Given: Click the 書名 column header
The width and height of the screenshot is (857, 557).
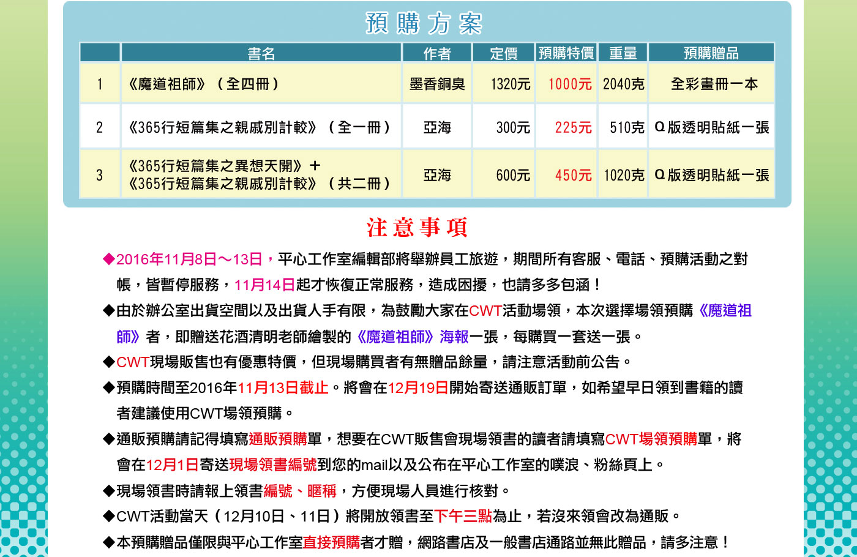Looking at the screenshot, I should click(261, 53).
